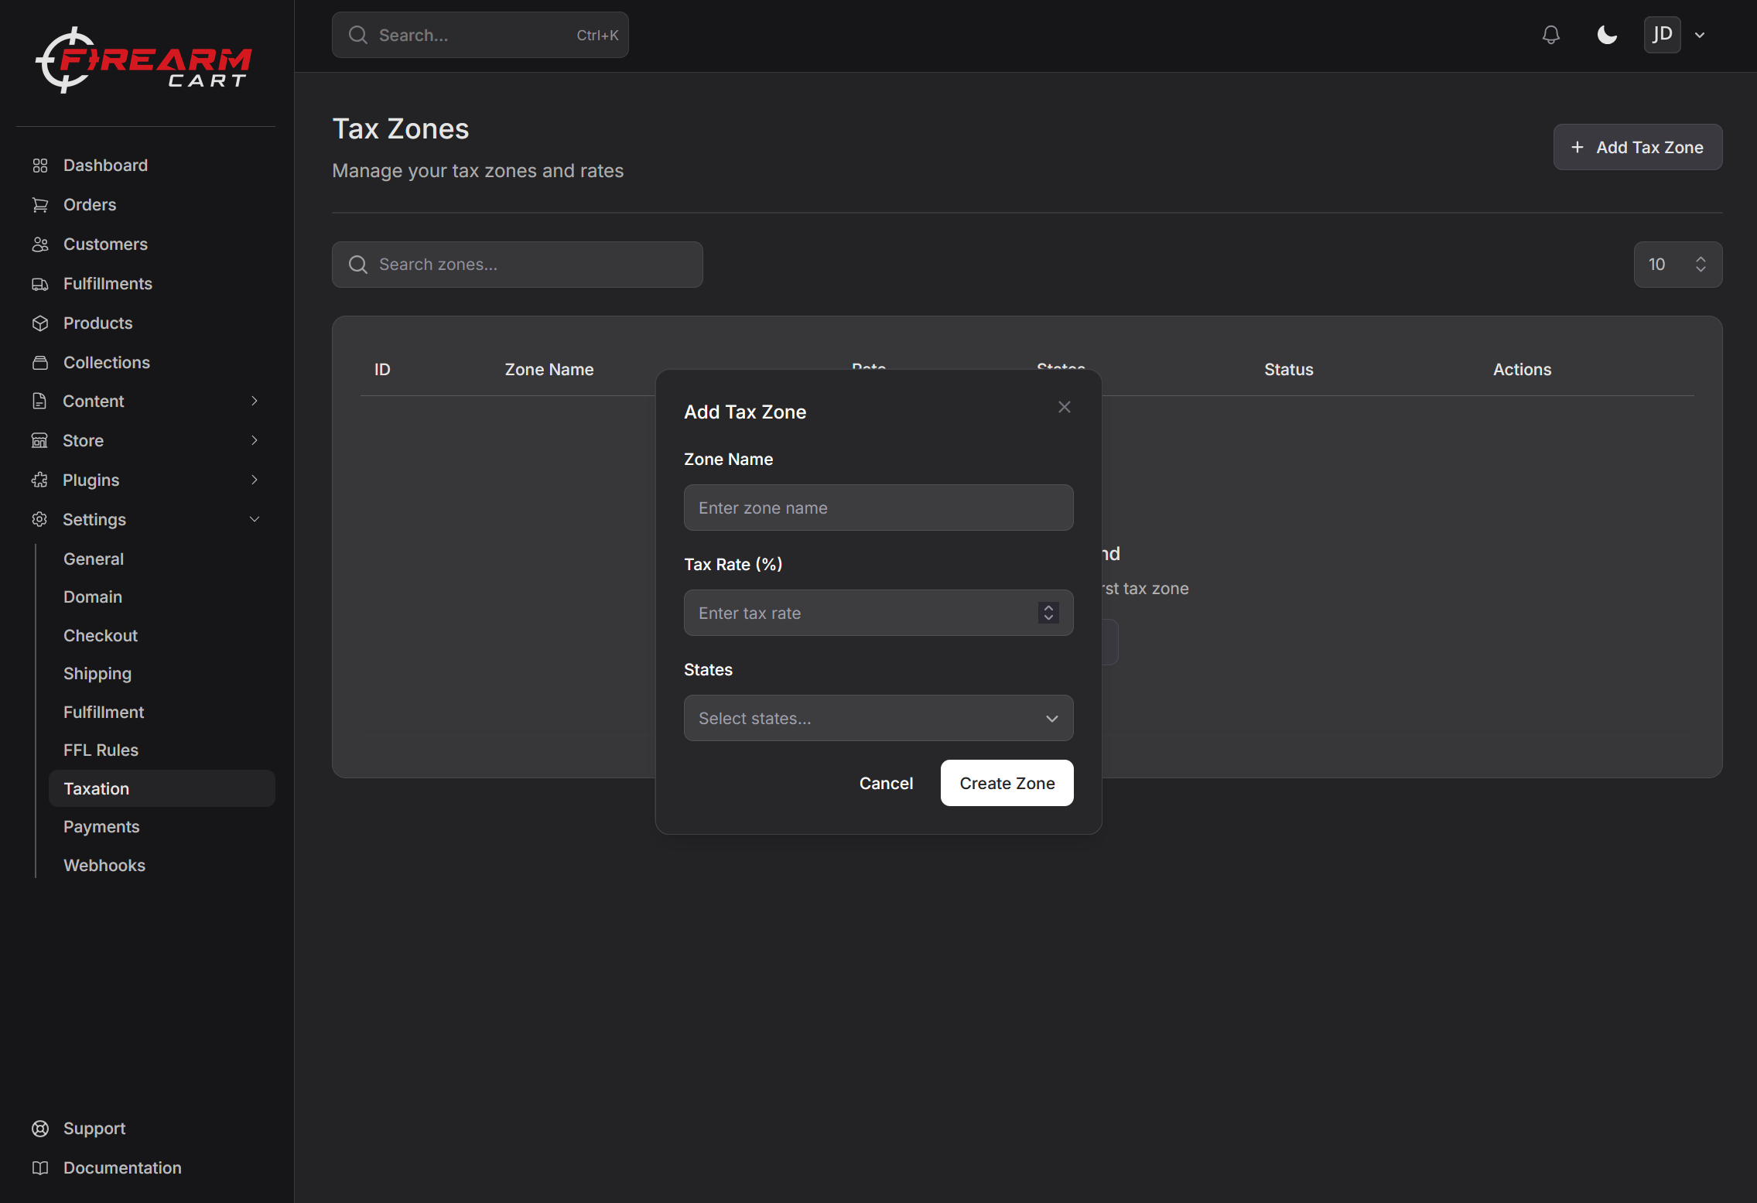Screen dimensions: 1757x1203
Task: Expand the Plugins submenu chevron
Action: (x=255, y=480)
